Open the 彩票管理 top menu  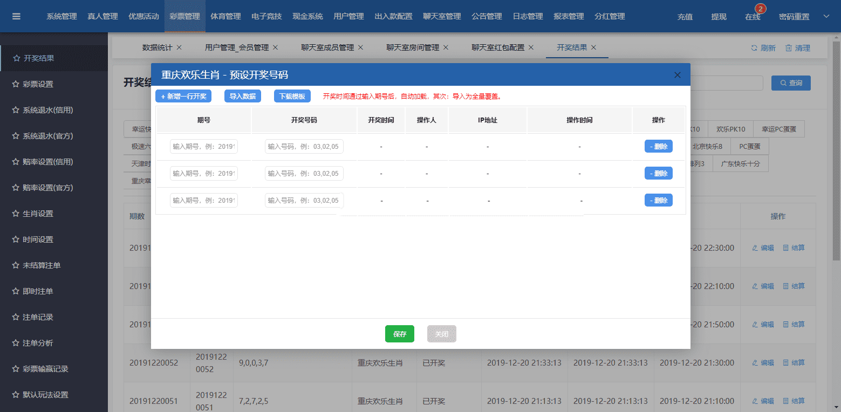click(184, 16)
